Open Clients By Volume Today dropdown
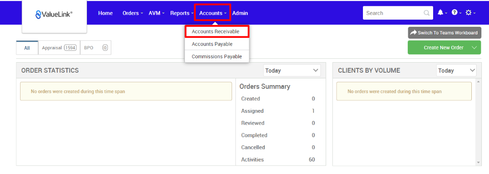 [456, 71]
